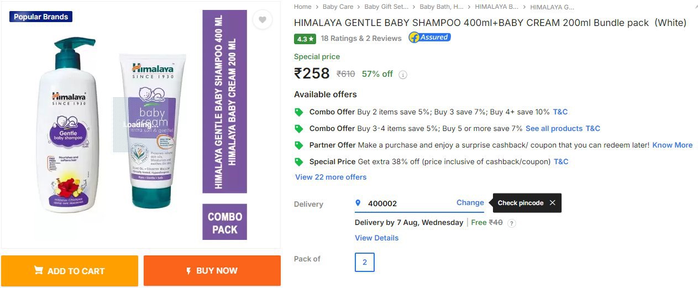
Task: Click the delivery charge help question icon
Action: 512,223
